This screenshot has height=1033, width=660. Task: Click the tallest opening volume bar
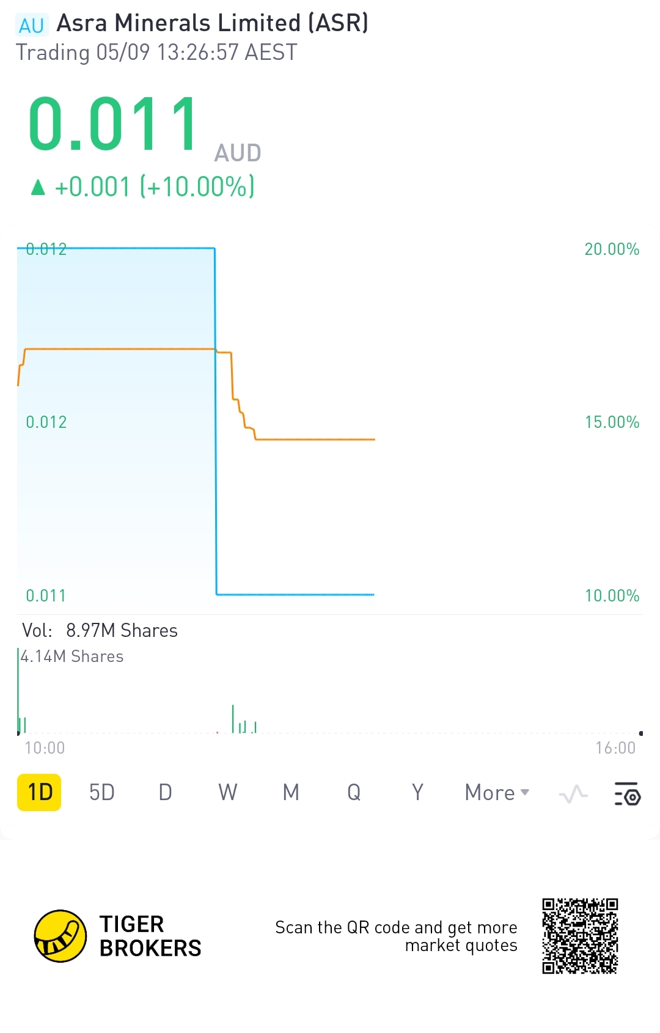[18, 691]
